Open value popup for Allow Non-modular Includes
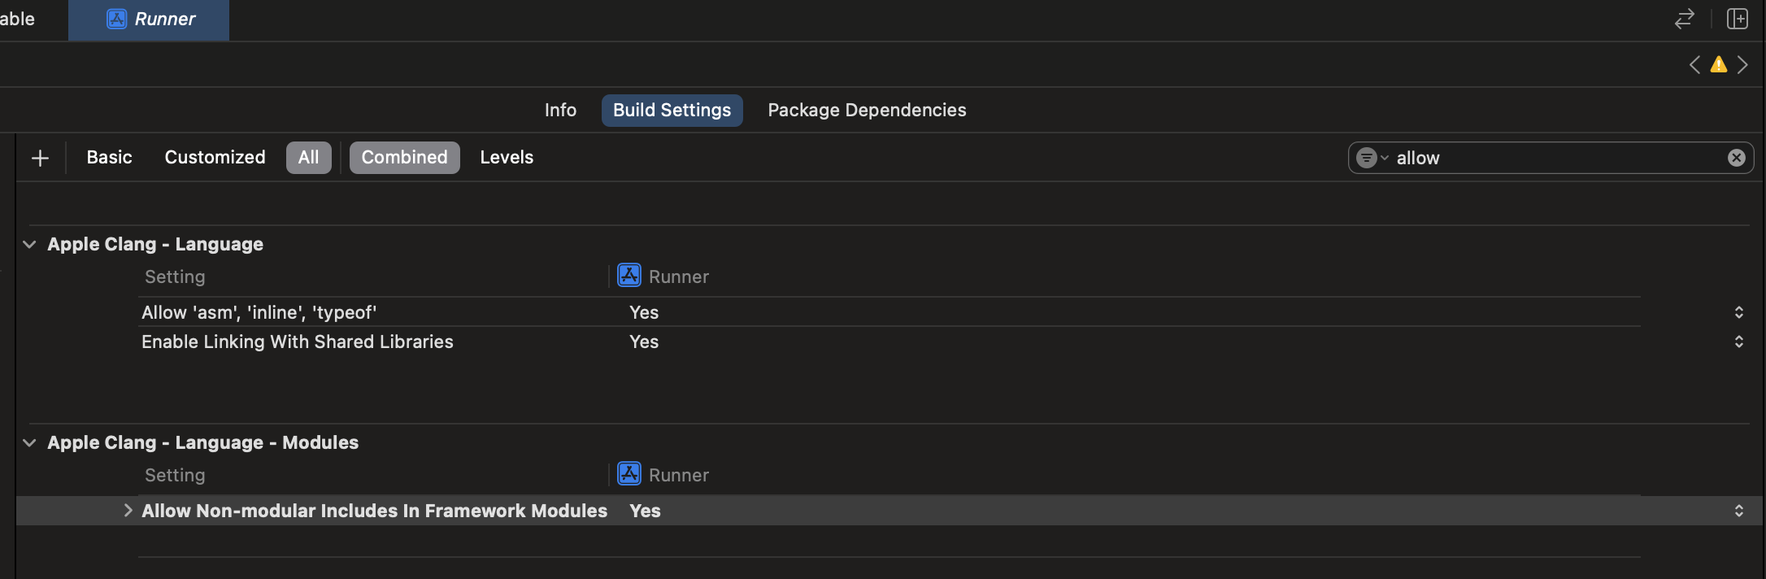 tap(1738, 511)
